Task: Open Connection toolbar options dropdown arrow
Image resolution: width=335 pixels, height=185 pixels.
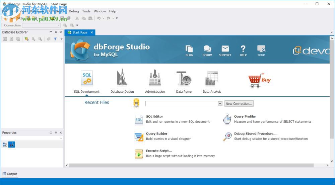Action: 77,25
